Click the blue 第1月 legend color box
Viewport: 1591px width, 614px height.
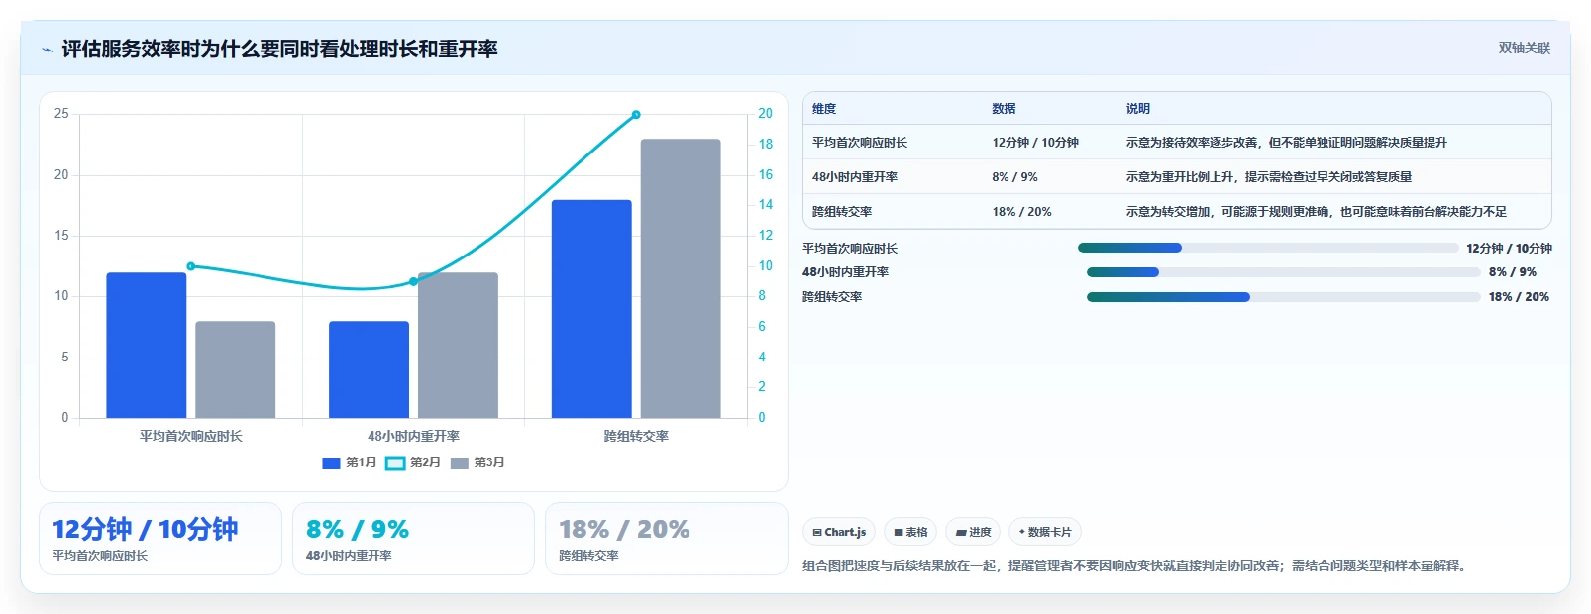tap(332, 462)
